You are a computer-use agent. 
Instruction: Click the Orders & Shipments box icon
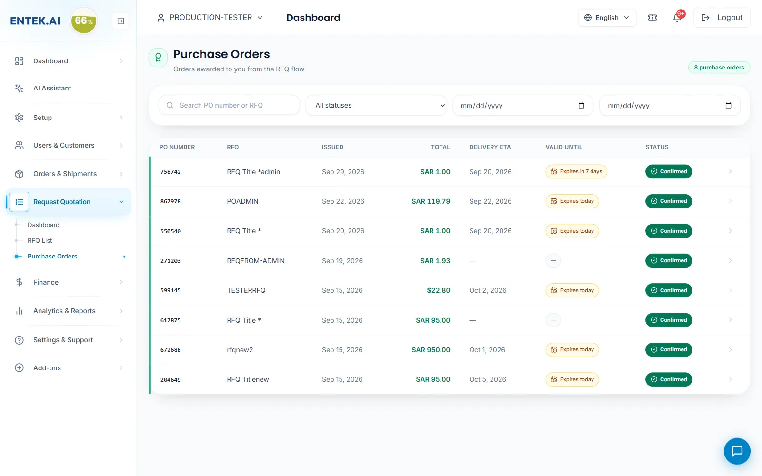[x=19, y=174]
